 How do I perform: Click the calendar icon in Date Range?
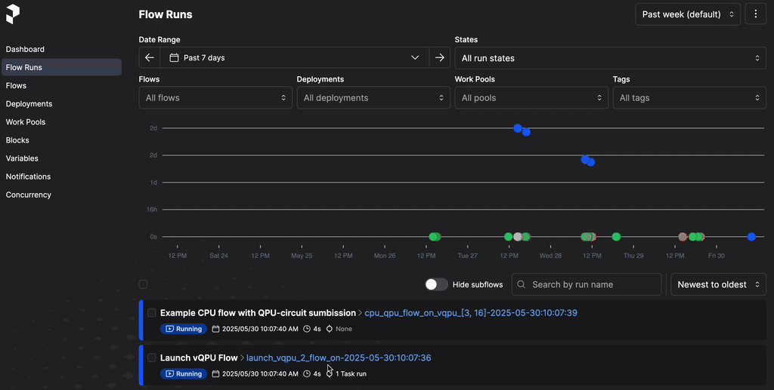pos(174,58)
